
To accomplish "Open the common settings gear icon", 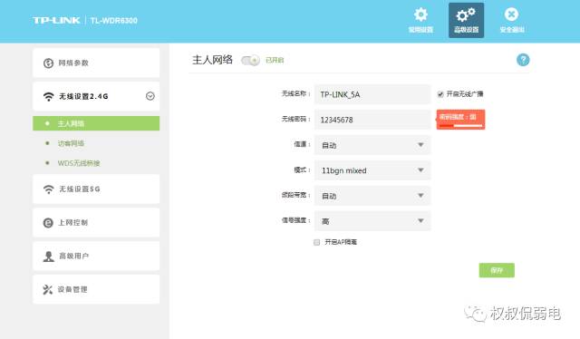I will click(x=420, y=15).
